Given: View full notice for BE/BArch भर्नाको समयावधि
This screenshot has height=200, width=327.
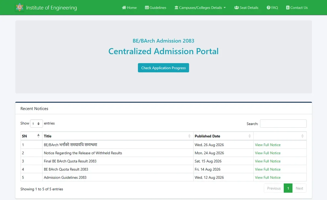Looking at the screenshot, I should click(268, 145).
